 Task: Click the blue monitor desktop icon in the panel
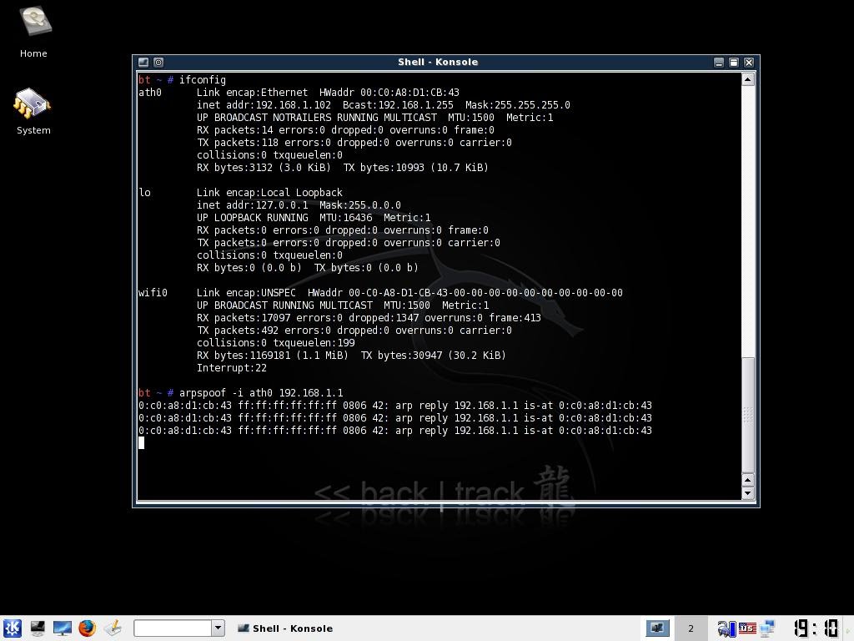click(x=63, y=628)
